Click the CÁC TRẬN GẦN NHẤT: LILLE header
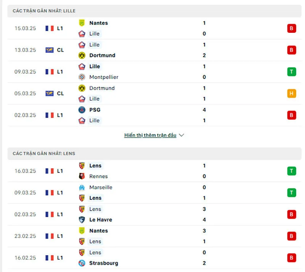Screen dimensions: 305x272 coord(46,11)
